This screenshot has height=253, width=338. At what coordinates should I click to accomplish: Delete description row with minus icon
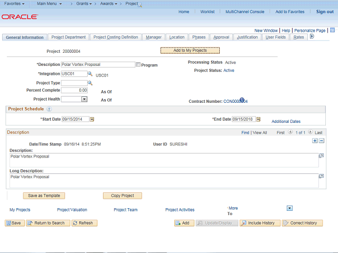(x=321, y=141)
